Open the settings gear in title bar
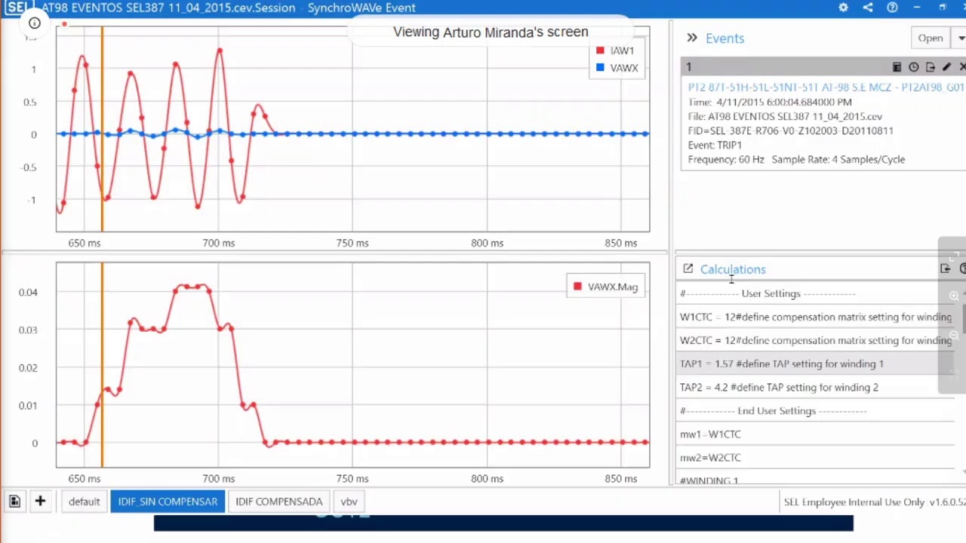Image resolution: width=966 pixels, height=543 pixels. [843, 8]
